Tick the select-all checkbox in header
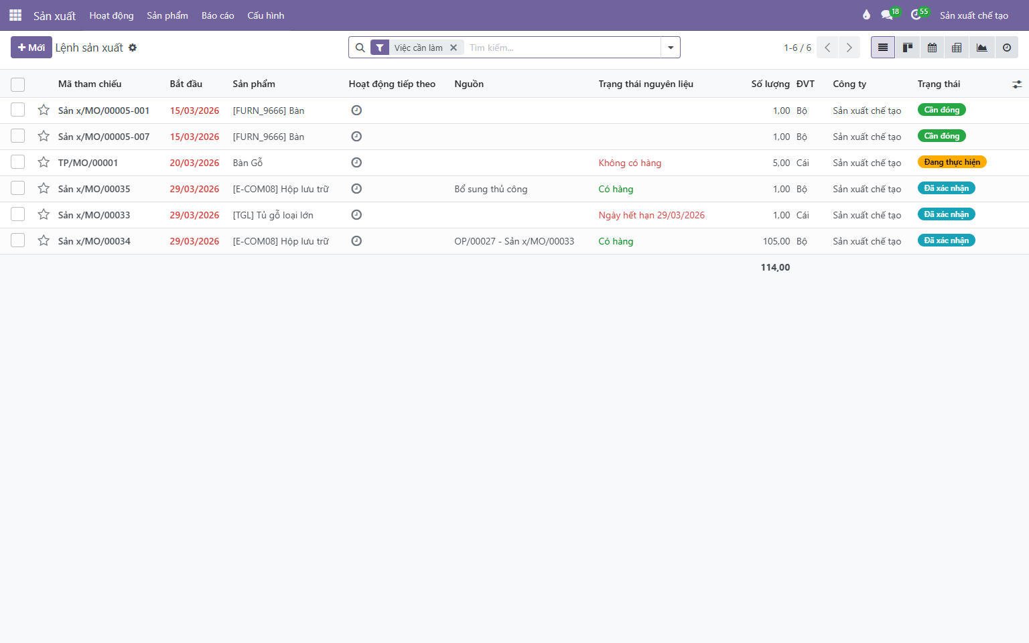 (x=18, y=84)
